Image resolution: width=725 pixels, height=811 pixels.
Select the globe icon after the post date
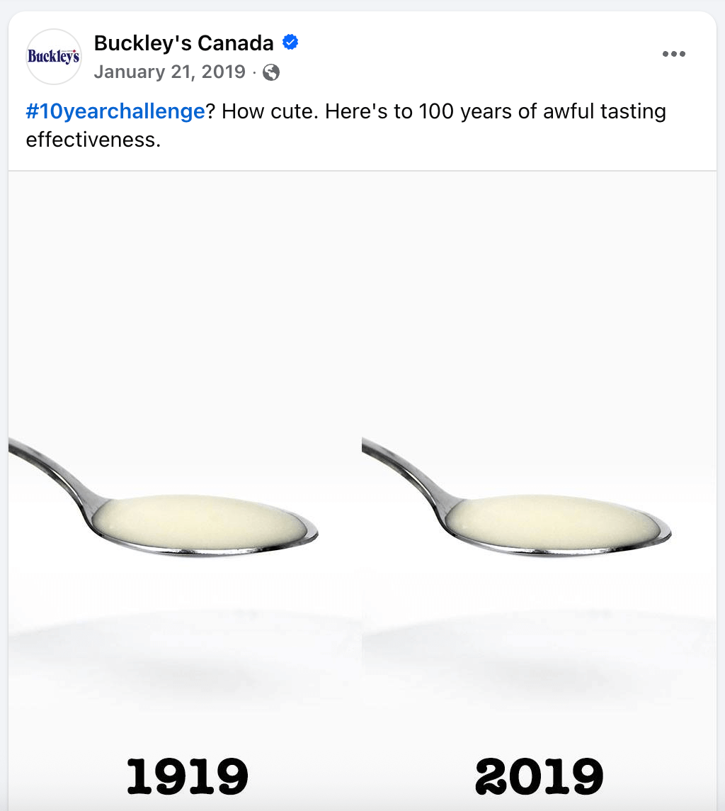point(270,72)
